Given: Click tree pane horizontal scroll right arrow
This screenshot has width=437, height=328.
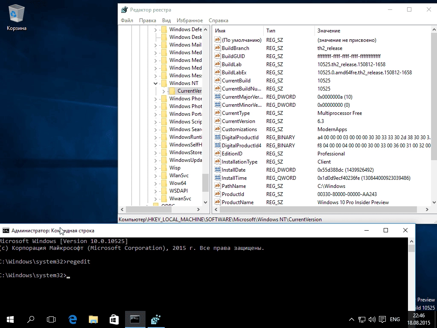Looking at the screenshot, I should pyautogui.click(x=198, y=209).
